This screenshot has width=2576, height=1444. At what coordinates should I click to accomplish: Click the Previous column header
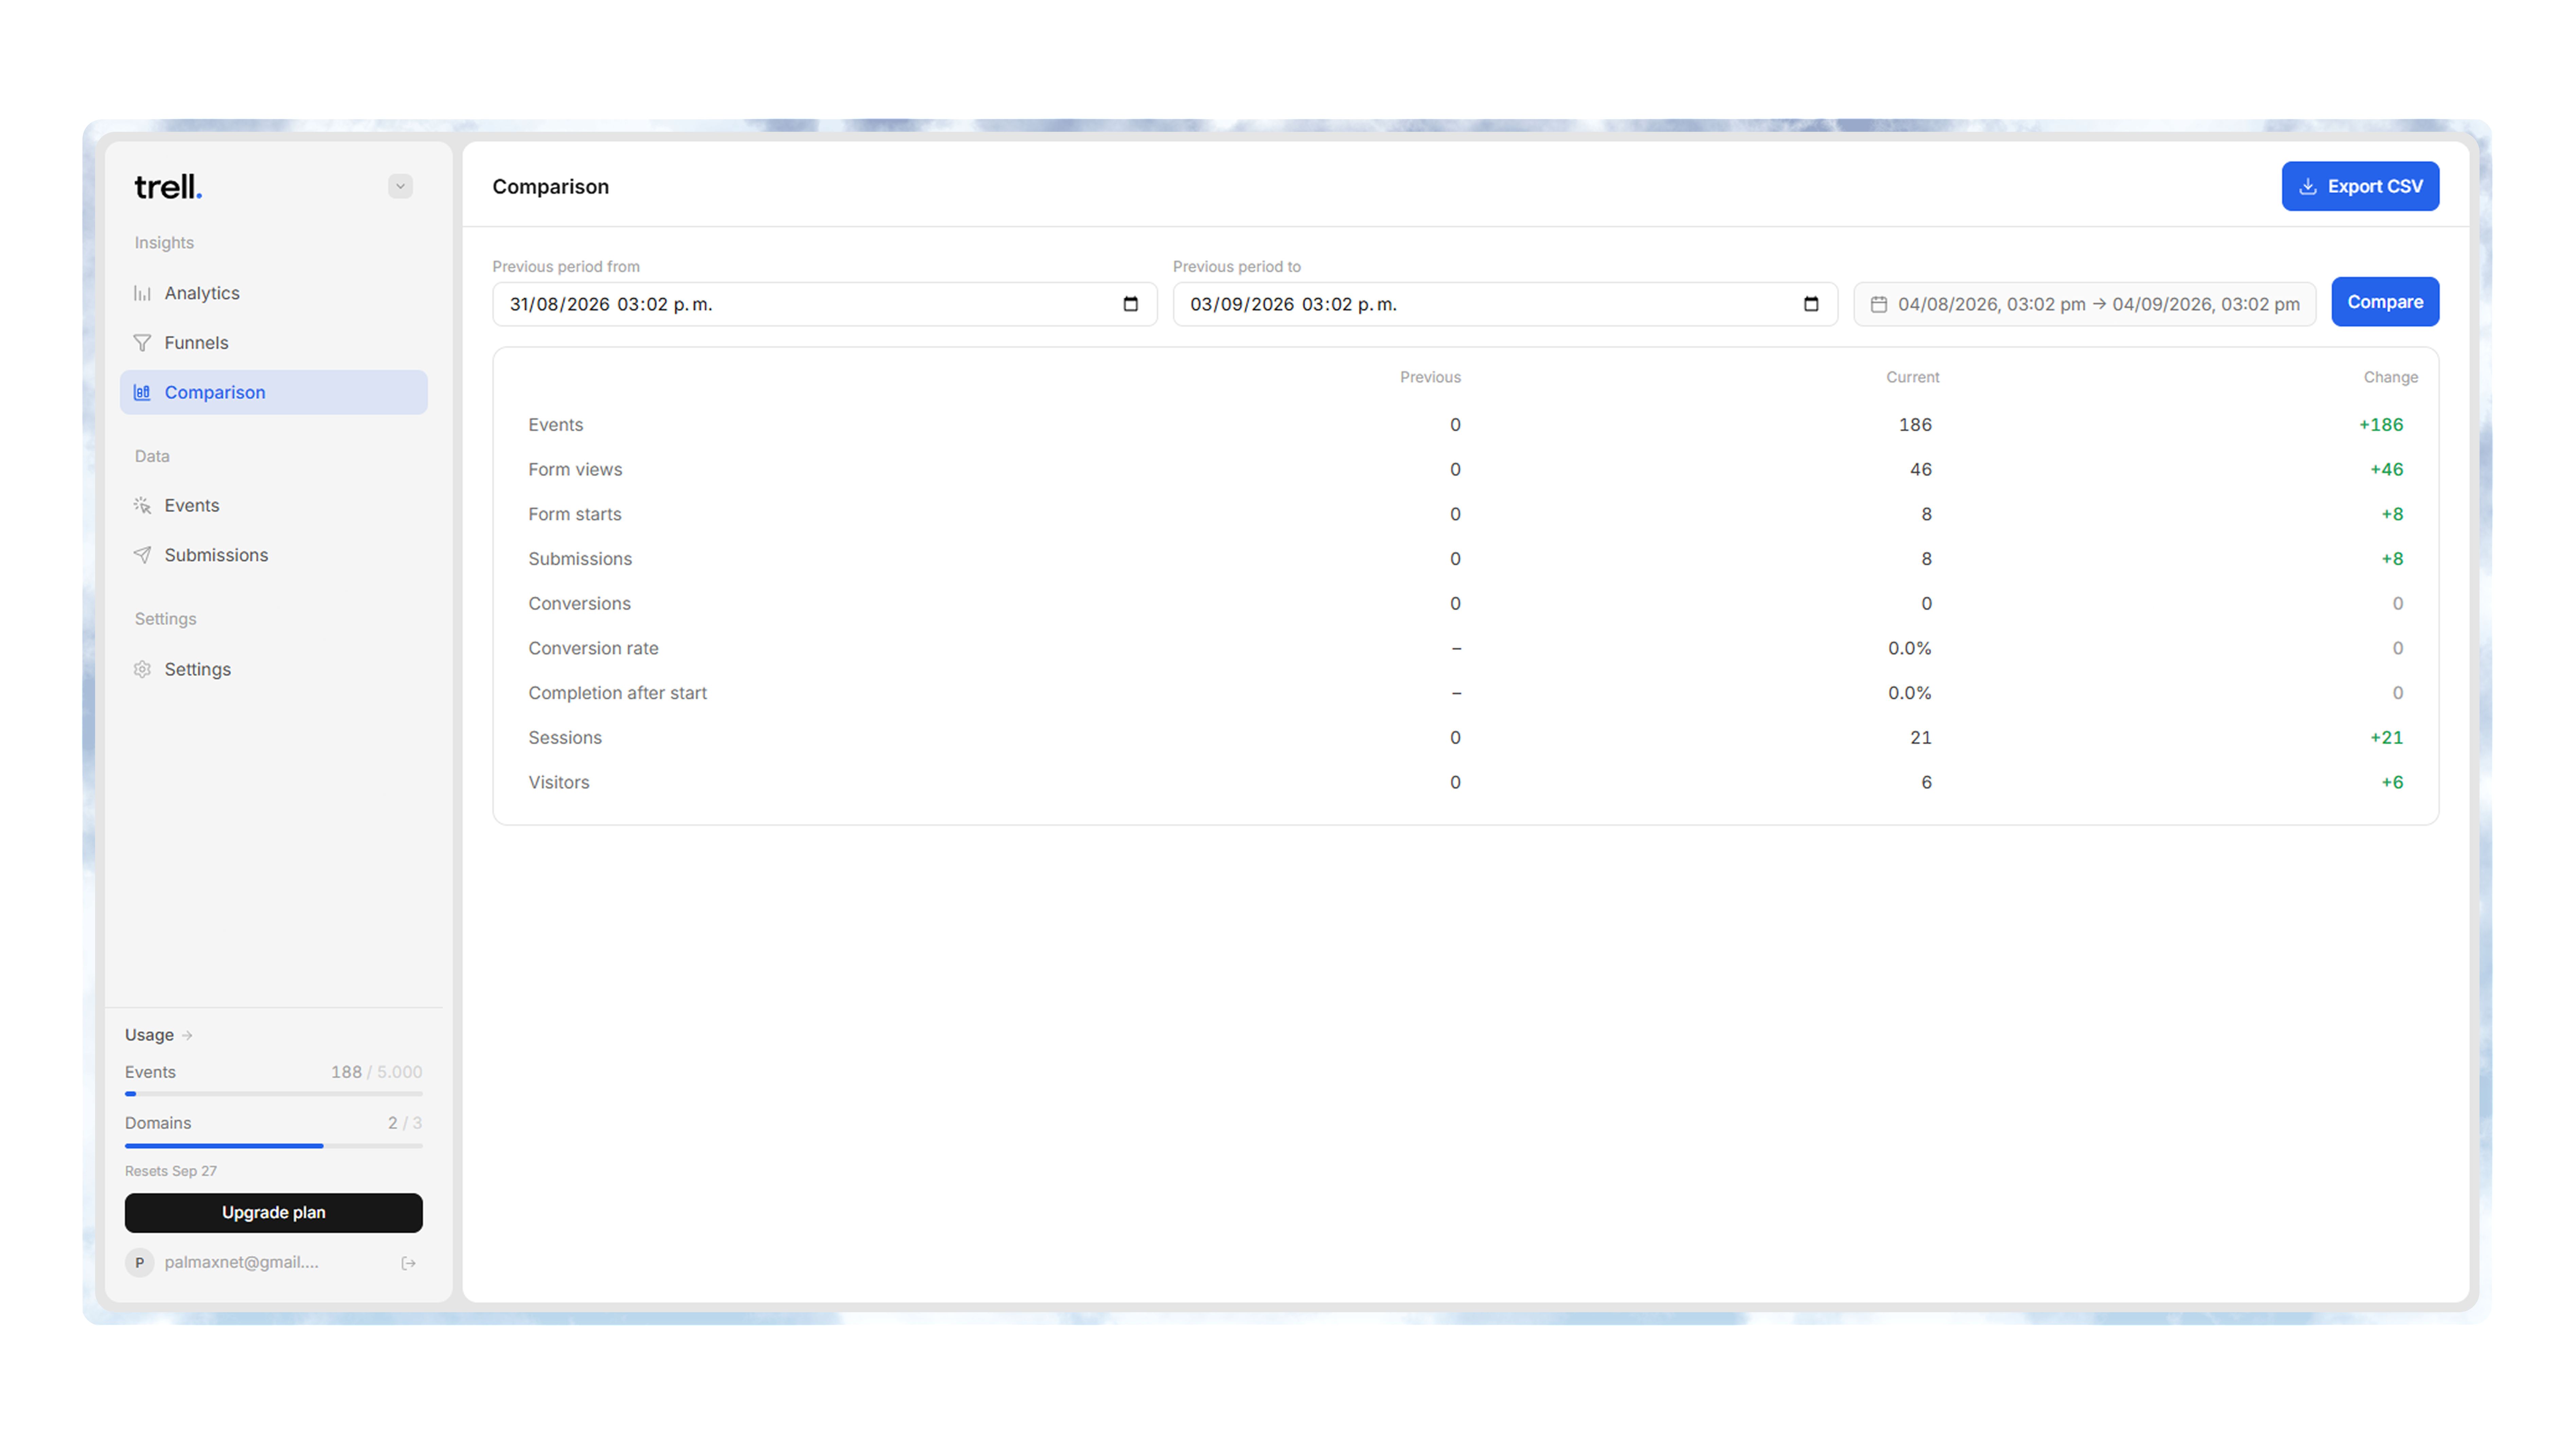tap(1430, 377)
